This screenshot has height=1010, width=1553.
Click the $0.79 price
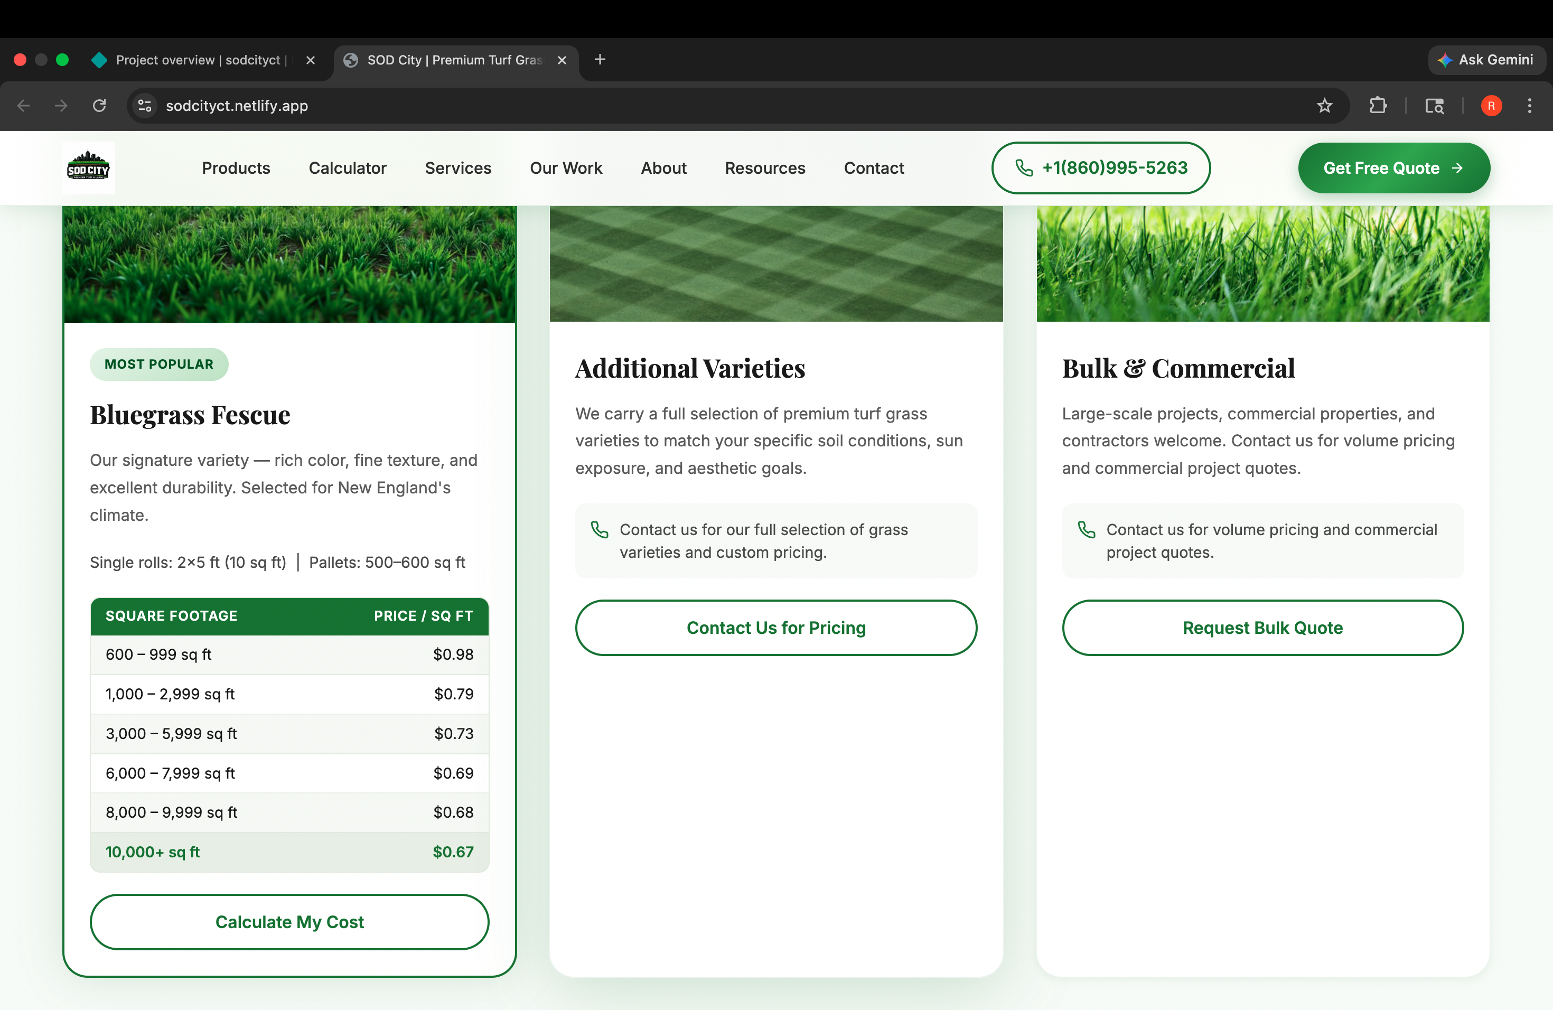pos(454,694)
